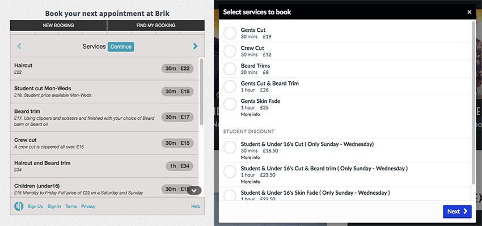Select the Haircut 30m £22 service
Image resolution: width=482 pixels, height=226 pixels.
click(104, 69)
